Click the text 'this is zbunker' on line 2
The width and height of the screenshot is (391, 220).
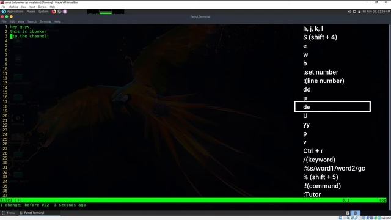[28, 31]
